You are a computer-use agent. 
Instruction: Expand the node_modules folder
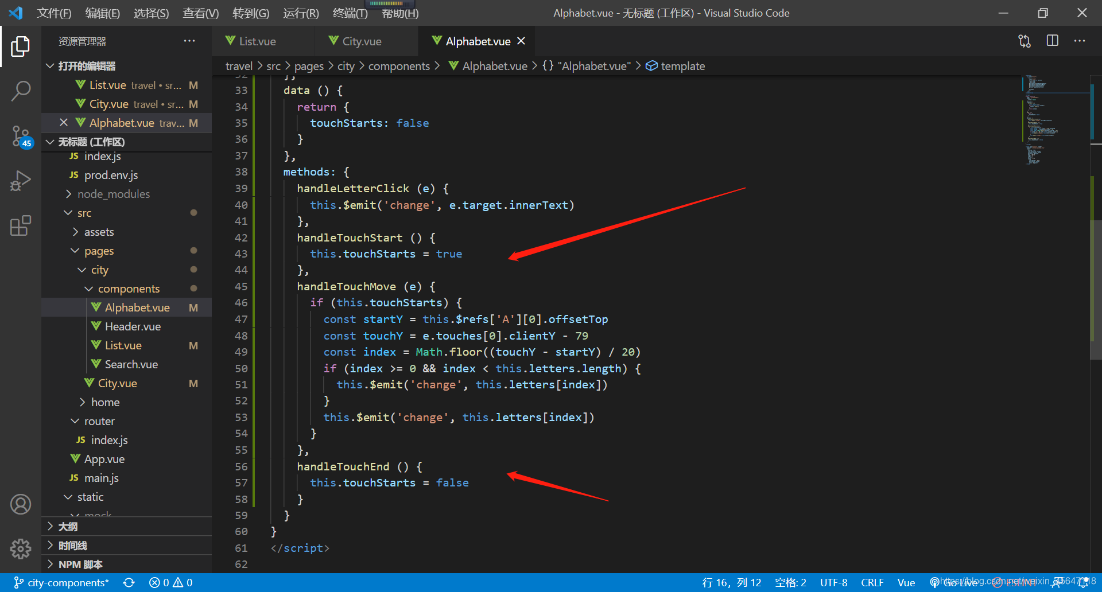point(127,194)
